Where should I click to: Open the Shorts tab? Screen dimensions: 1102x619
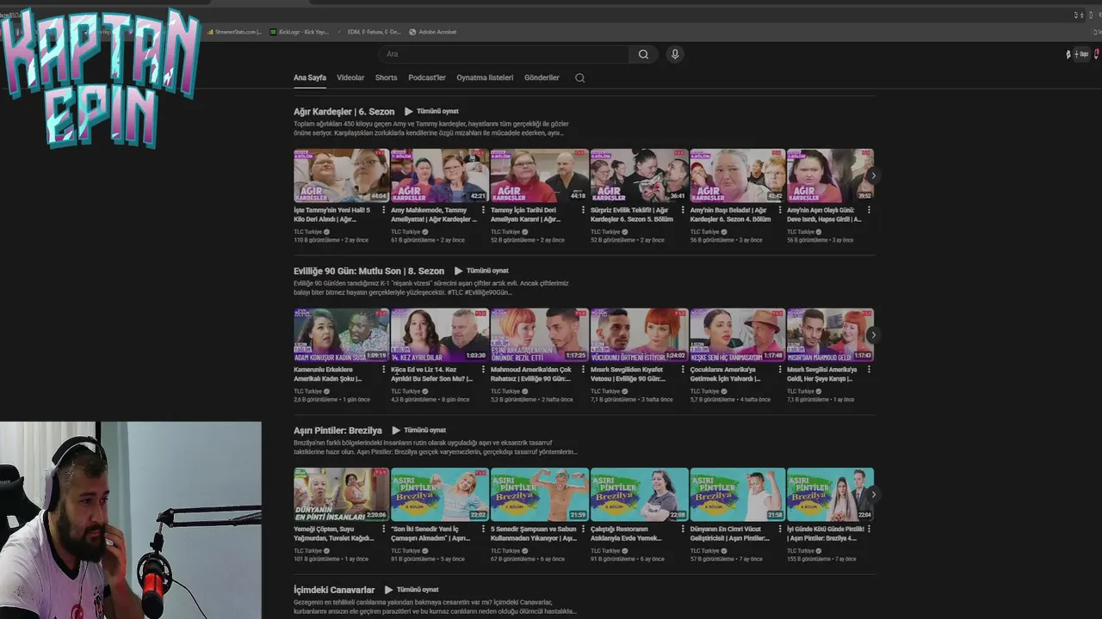tap(386, 77)
